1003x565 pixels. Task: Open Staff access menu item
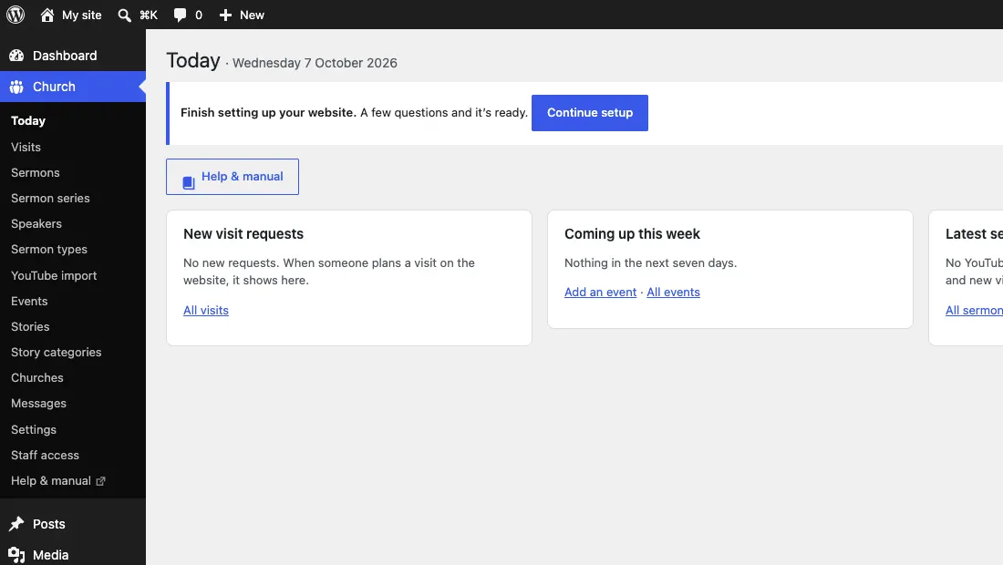(45, 455)
